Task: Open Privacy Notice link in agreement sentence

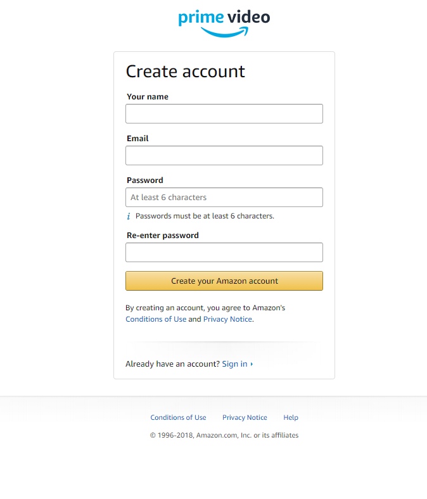Action: tap(227, 319)
